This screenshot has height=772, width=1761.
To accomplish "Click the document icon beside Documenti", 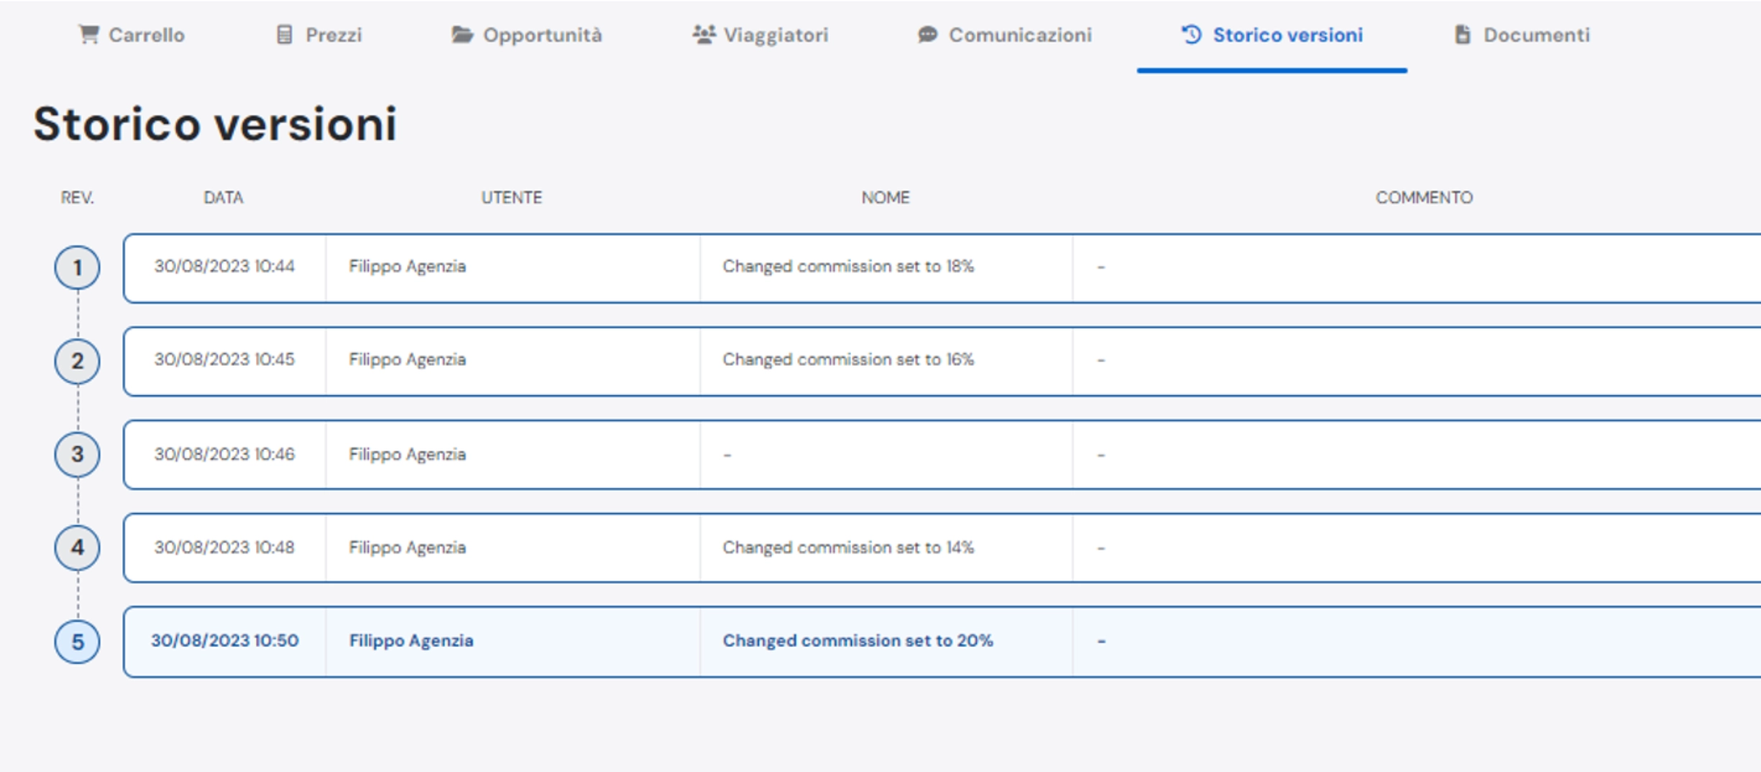I will click(1462, 35).
